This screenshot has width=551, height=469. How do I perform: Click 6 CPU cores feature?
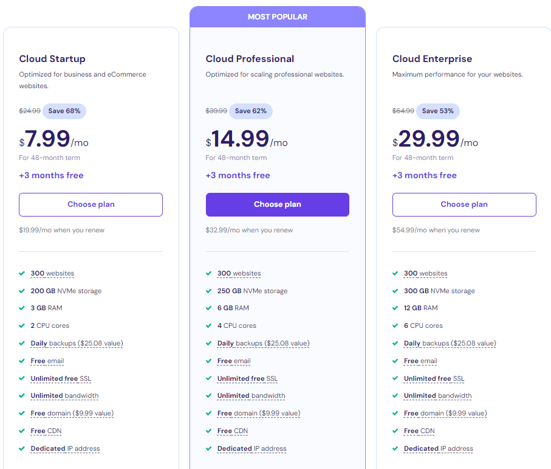[x=423, y=325]
